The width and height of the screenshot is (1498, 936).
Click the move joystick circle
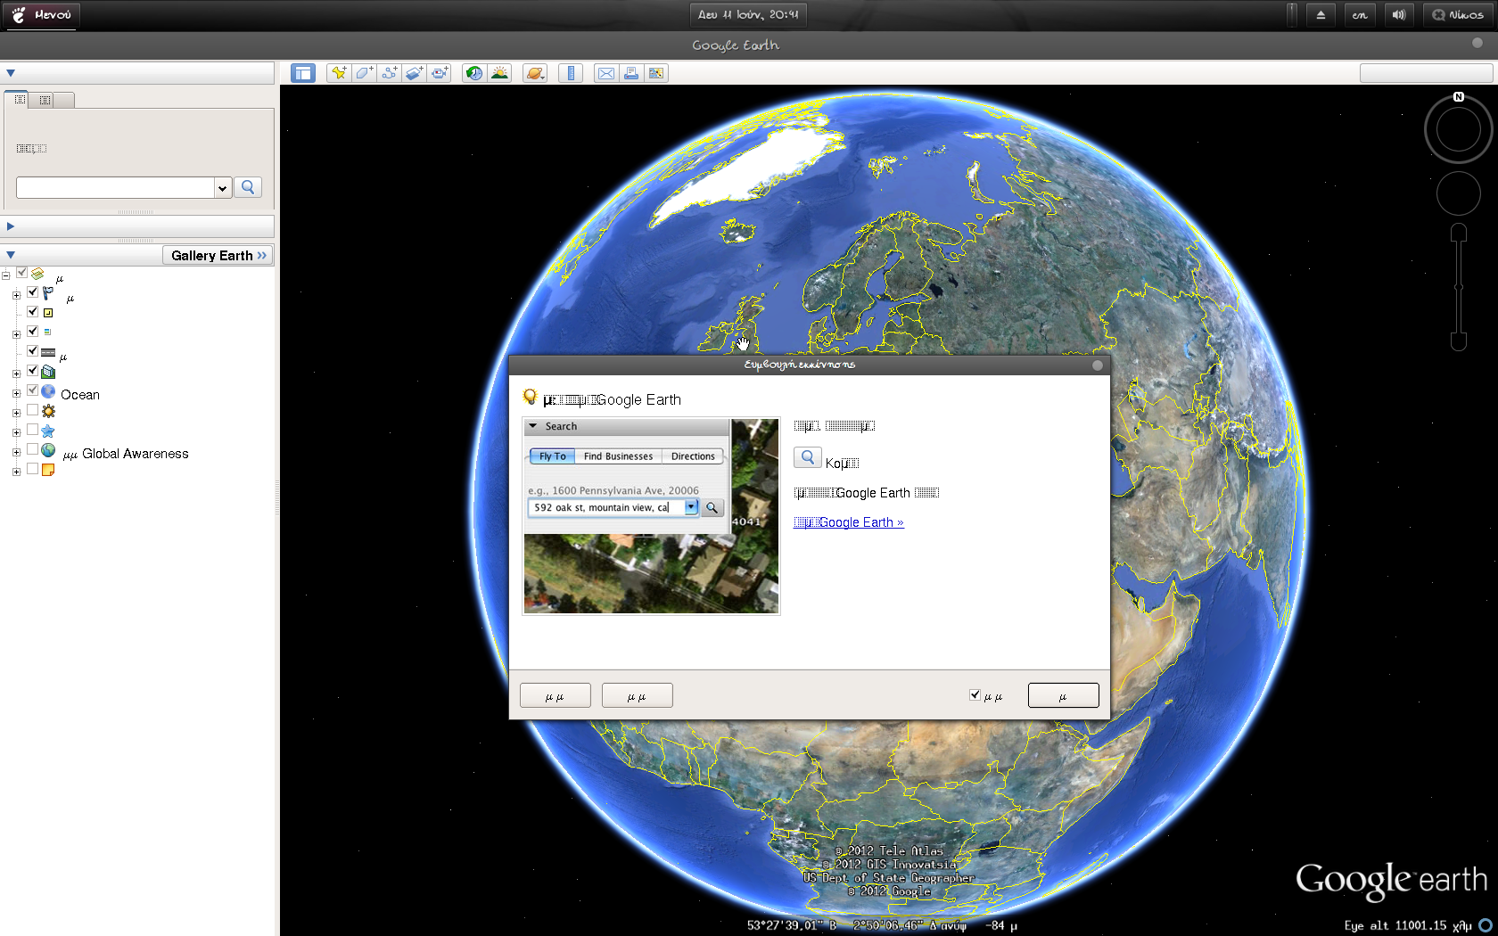(x=1459, y=193)
